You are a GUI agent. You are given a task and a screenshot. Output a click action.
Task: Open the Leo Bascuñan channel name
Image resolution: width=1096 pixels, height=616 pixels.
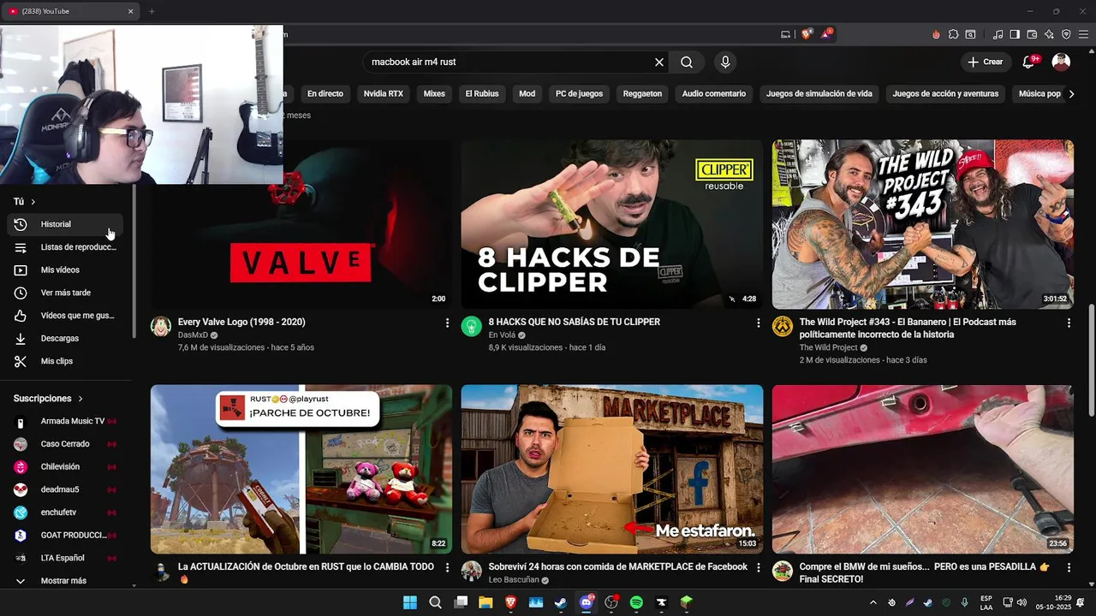click(x=514, y=580)
